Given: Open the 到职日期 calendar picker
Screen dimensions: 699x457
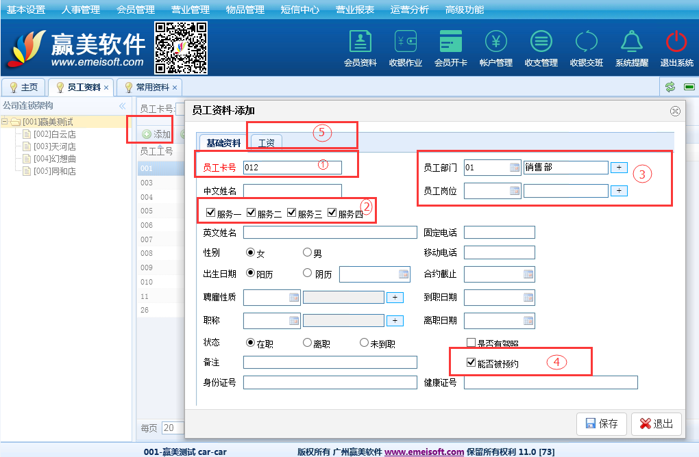Looking at the screenshot, I should pyautogui.click(x=528, y=298).
